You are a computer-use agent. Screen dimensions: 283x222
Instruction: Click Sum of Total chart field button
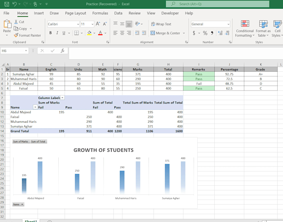[38, 141]
